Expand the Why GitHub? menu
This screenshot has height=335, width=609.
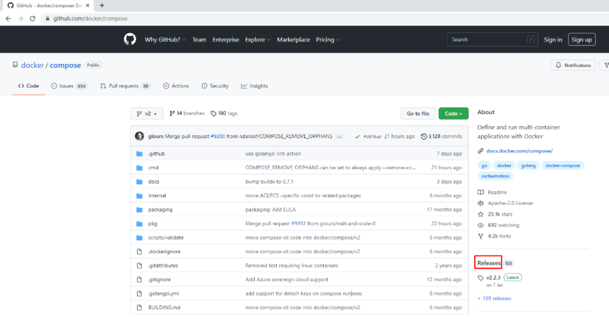point(166,40)
